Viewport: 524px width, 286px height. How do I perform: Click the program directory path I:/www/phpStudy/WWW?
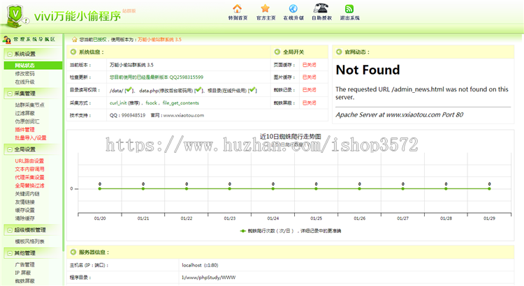(208, 278)
